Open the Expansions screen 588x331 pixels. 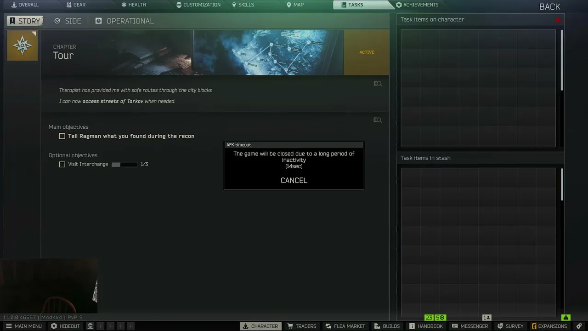pyautogui.click(x=549, y=326)
